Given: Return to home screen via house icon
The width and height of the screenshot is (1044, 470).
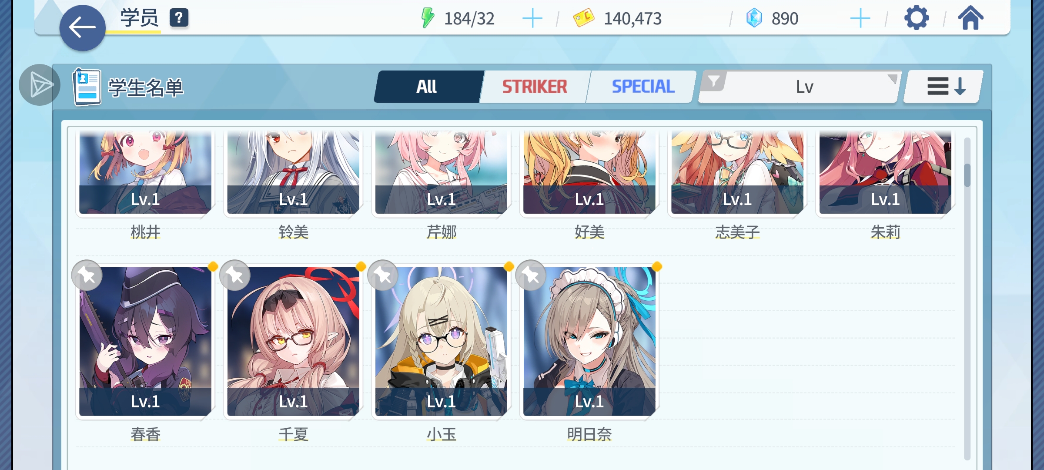Looking at the screenshot, I should pyautogui.click(x=970, y=18).
